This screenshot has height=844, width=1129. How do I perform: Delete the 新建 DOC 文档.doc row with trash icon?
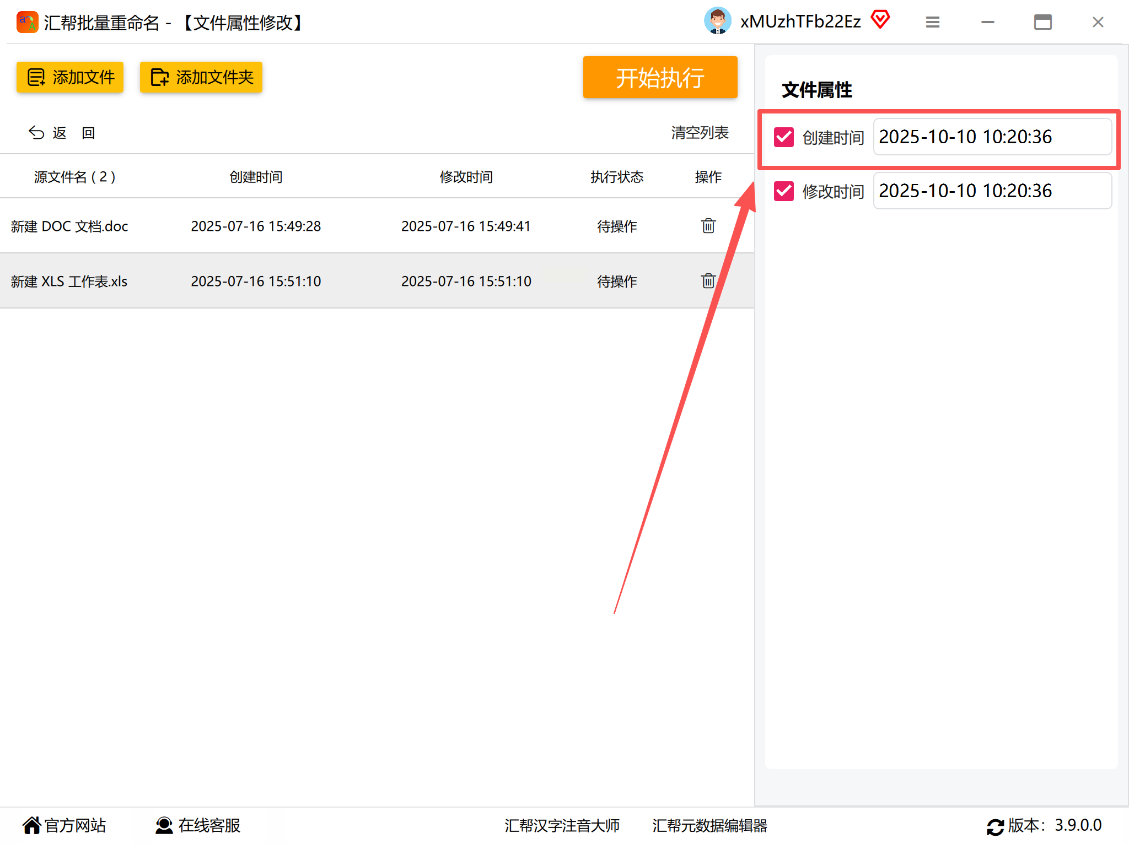click(x=708, y=226)
